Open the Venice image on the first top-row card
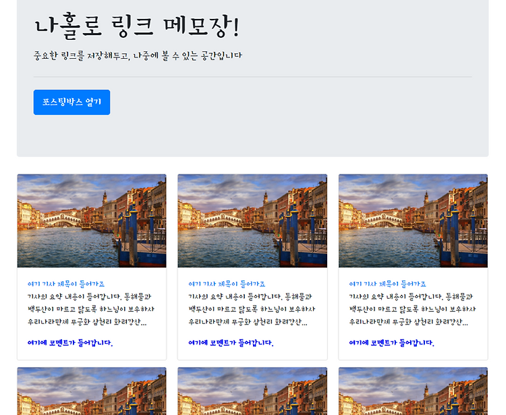The height and width of the screenshot is (415, 506). [92, 221]
